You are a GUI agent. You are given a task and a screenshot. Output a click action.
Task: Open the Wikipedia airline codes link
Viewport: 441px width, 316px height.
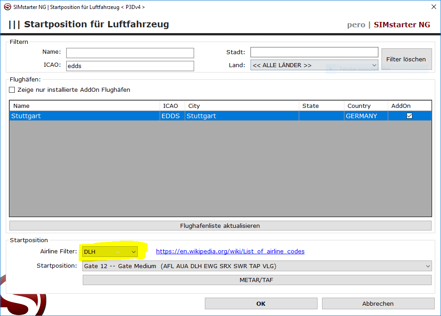(230, 252)
